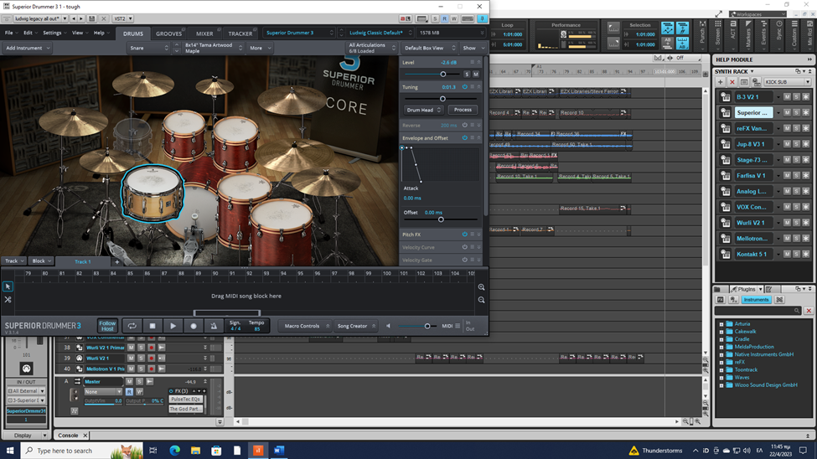Click the master volume speaker icon
Viewport: 817px width, 459px height.
coord(388,326)
